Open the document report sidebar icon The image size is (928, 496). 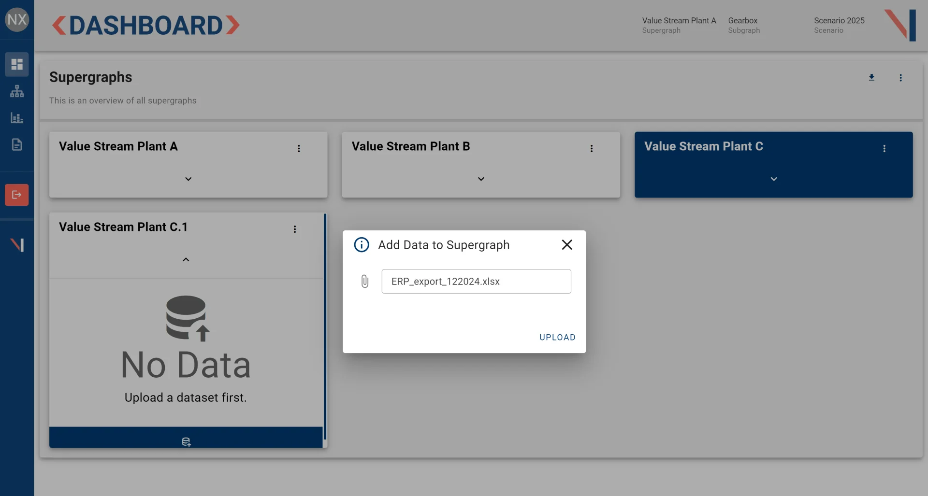(17, 144)
